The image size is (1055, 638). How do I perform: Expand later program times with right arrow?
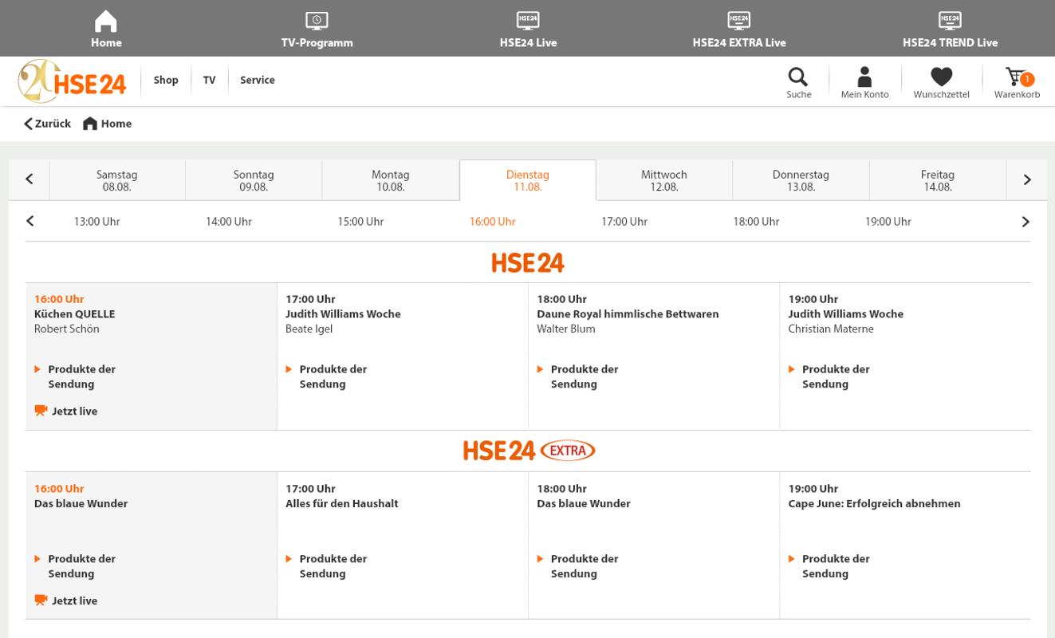(1025, 221)
